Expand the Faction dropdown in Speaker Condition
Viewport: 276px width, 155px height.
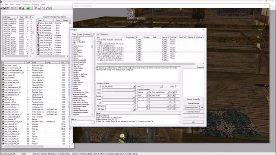[134, 96]
